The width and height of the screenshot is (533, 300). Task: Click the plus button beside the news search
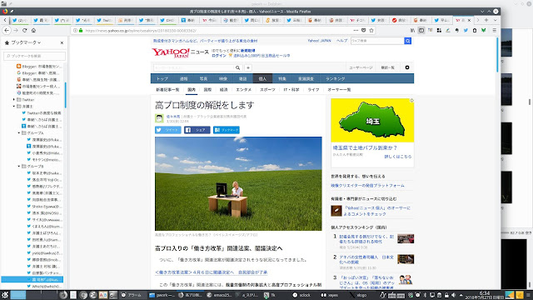point(248,67)
